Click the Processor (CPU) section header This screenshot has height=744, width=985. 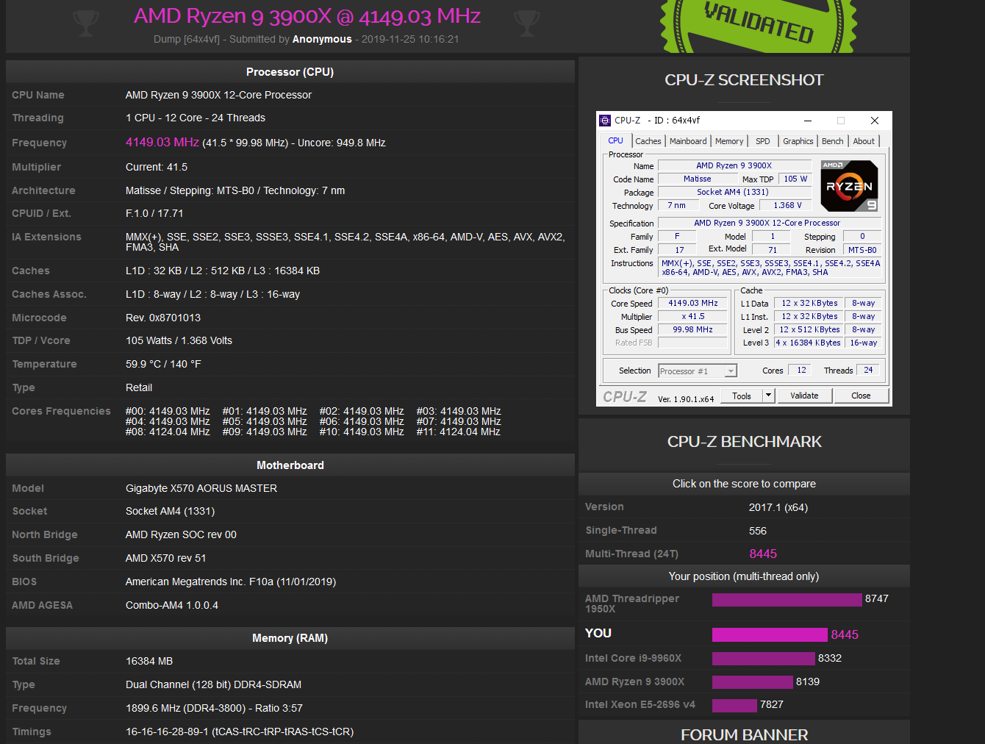pos(290,72)
